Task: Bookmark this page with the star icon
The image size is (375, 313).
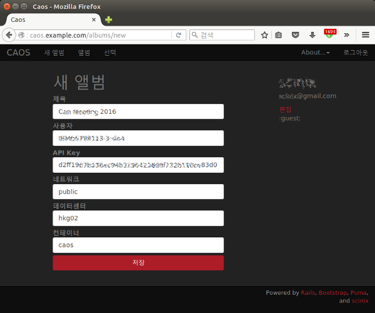Action: [x=264, y=35]
